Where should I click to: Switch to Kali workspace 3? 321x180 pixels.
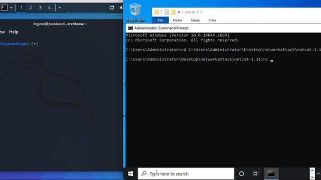[40, 8]
